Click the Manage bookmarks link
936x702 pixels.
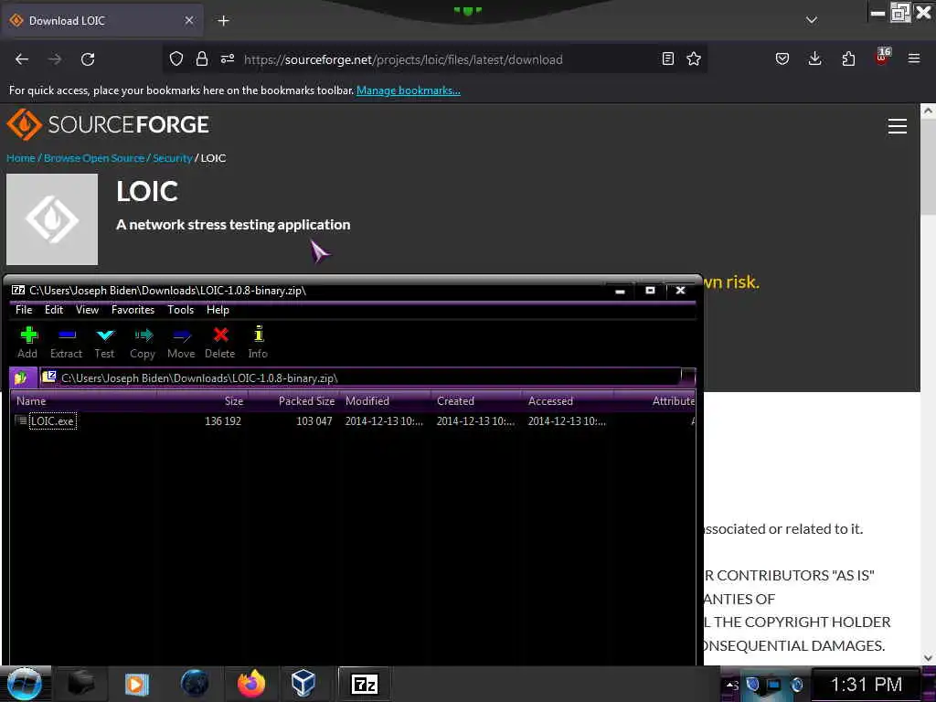[x=409, y=90]
